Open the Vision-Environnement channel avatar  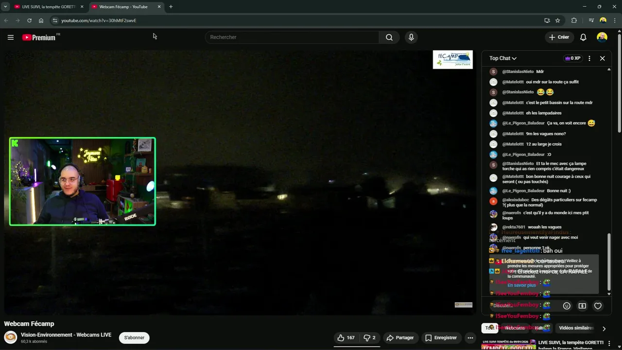(11, 337)
